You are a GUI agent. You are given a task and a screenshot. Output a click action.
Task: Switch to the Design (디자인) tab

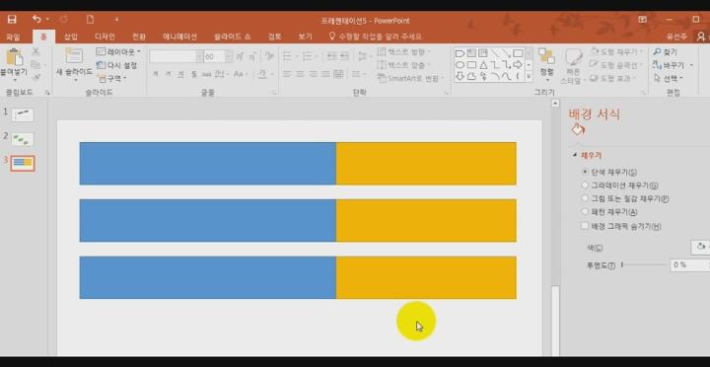point(105,37)
